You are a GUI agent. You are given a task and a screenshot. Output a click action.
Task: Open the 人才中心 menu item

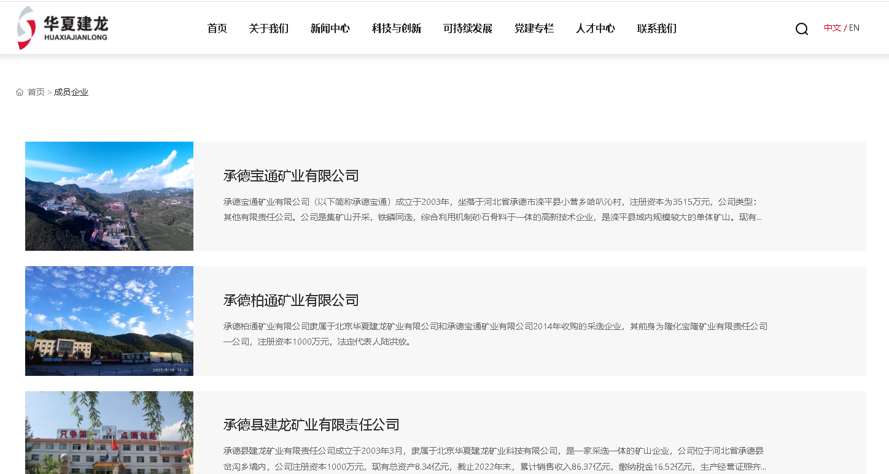click(595, 28)
